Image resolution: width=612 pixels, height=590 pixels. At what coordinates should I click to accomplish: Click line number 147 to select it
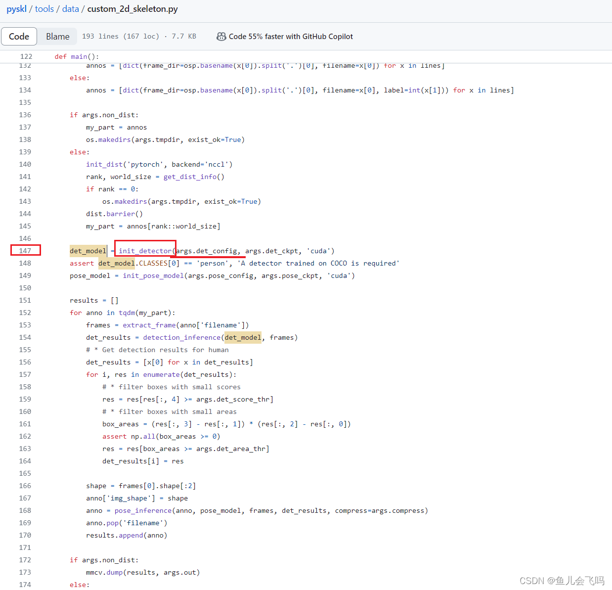[x=25, y=251]
